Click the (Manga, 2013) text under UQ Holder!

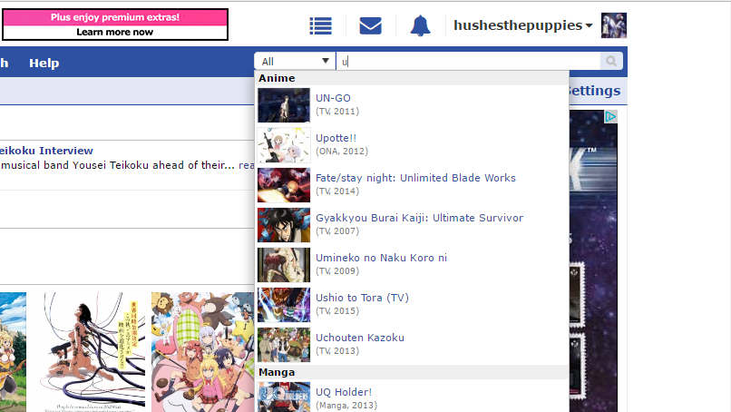(x=346, y=406)
